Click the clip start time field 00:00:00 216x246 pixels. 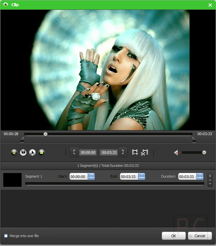click(x=88, y=152)
